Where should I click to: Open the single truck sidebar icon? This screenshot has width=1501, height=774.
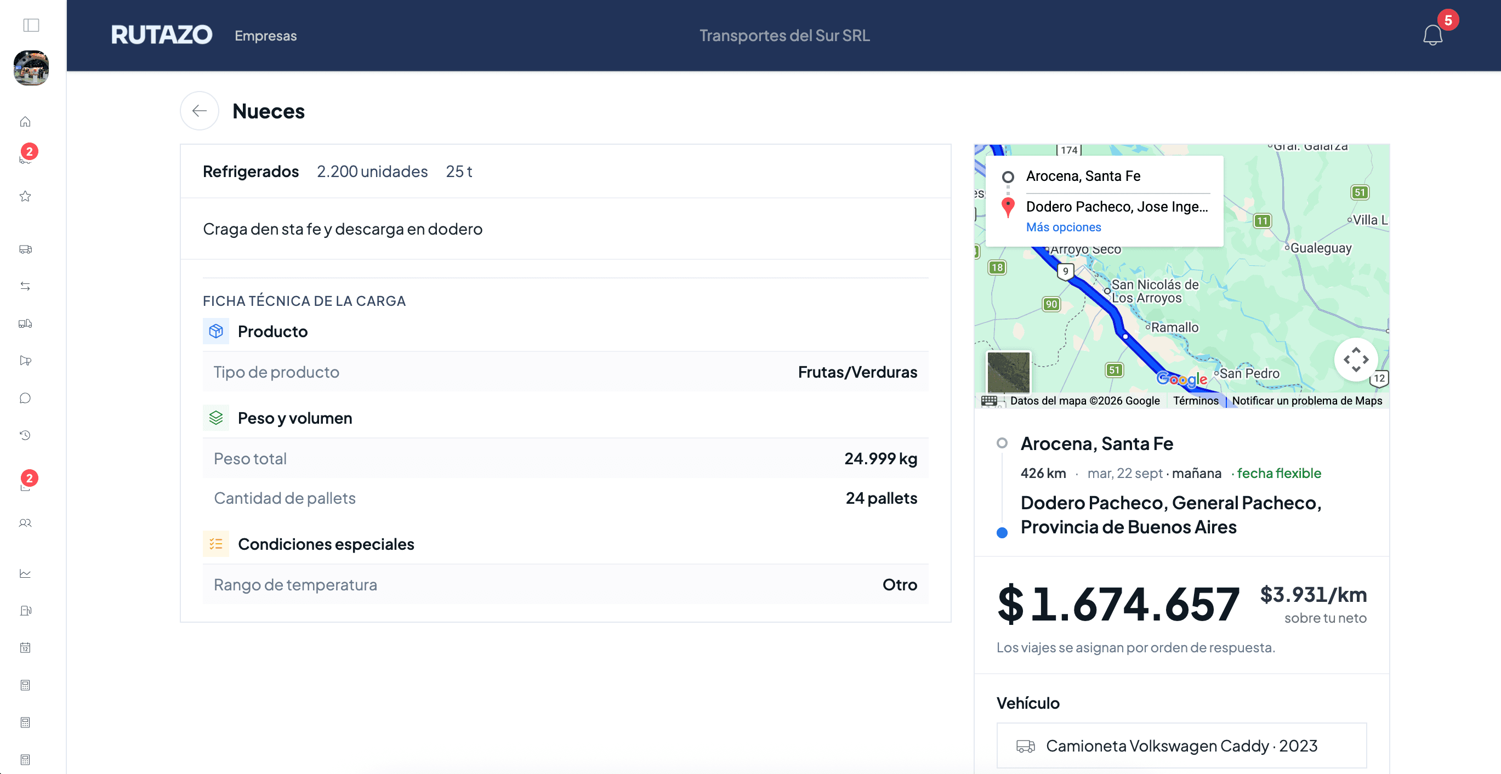coord(25,249)
